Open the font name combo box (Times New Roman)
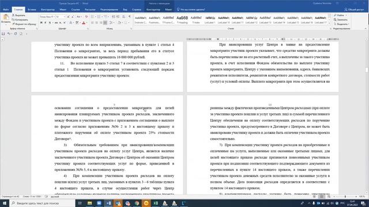 47,17
